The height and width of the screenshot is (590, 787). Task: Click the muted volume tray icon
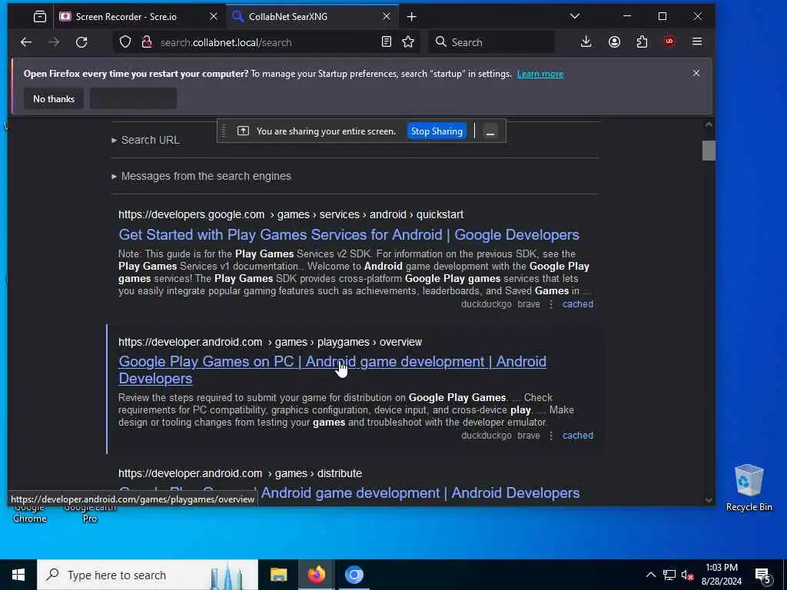[x=687, y=575]
